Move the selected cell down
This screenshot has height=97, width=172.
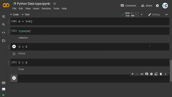click(137, 74)
